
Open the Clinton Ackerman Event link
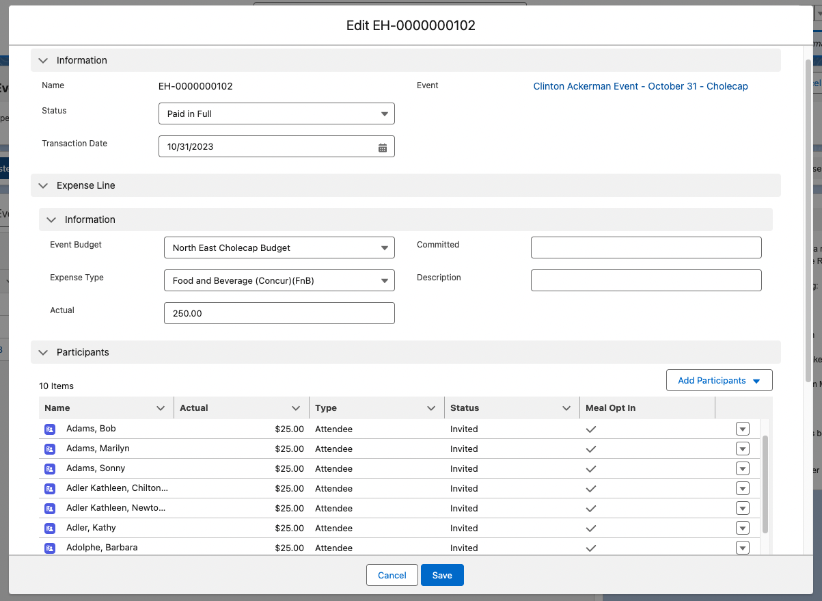tap(640, 86)
